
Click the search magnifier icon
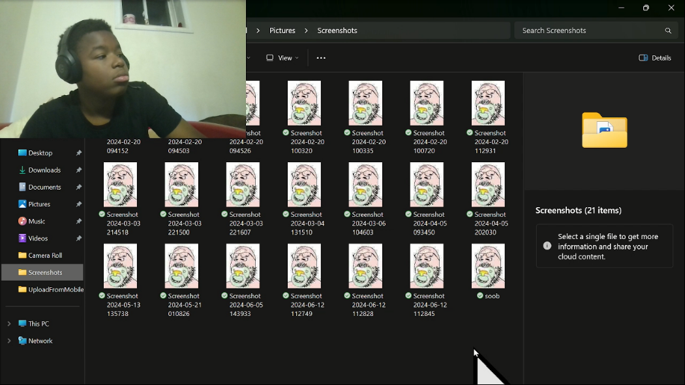[x=668, y=31]
